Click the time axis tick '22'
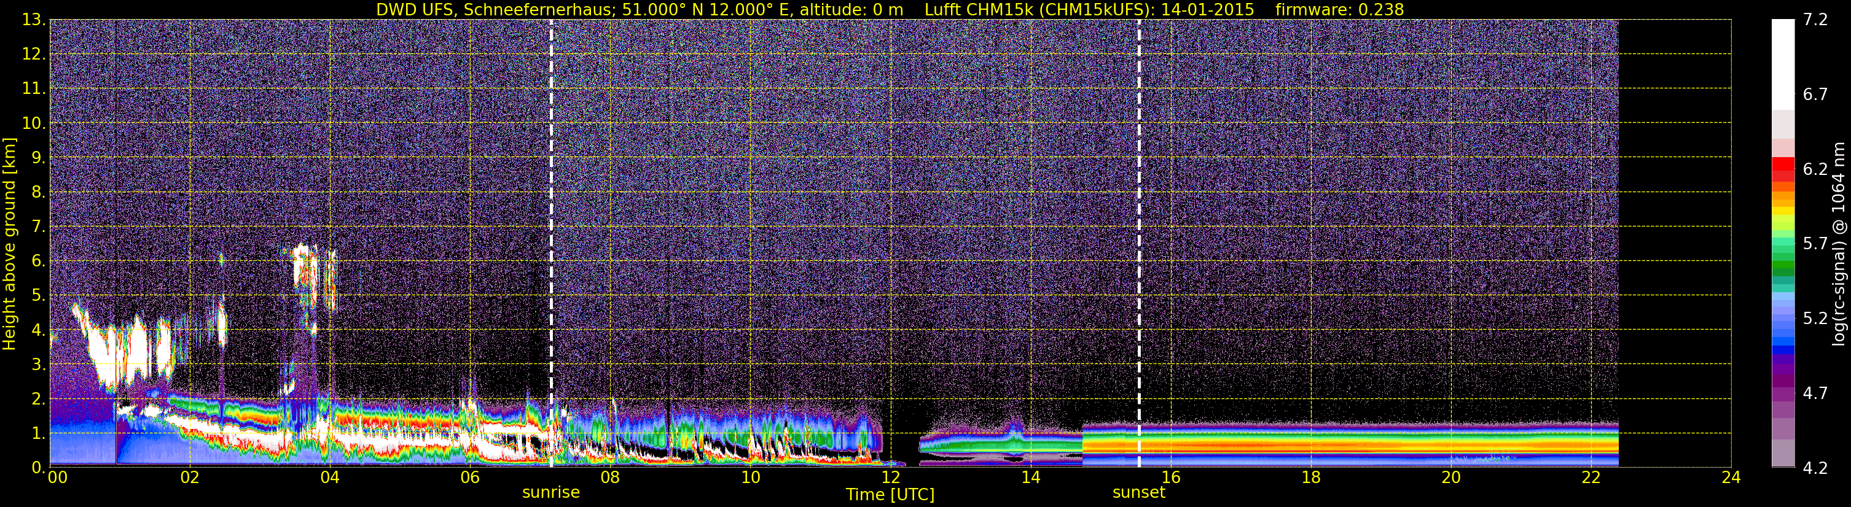This screenshot has width=1851, height=507. (1591, 478)
